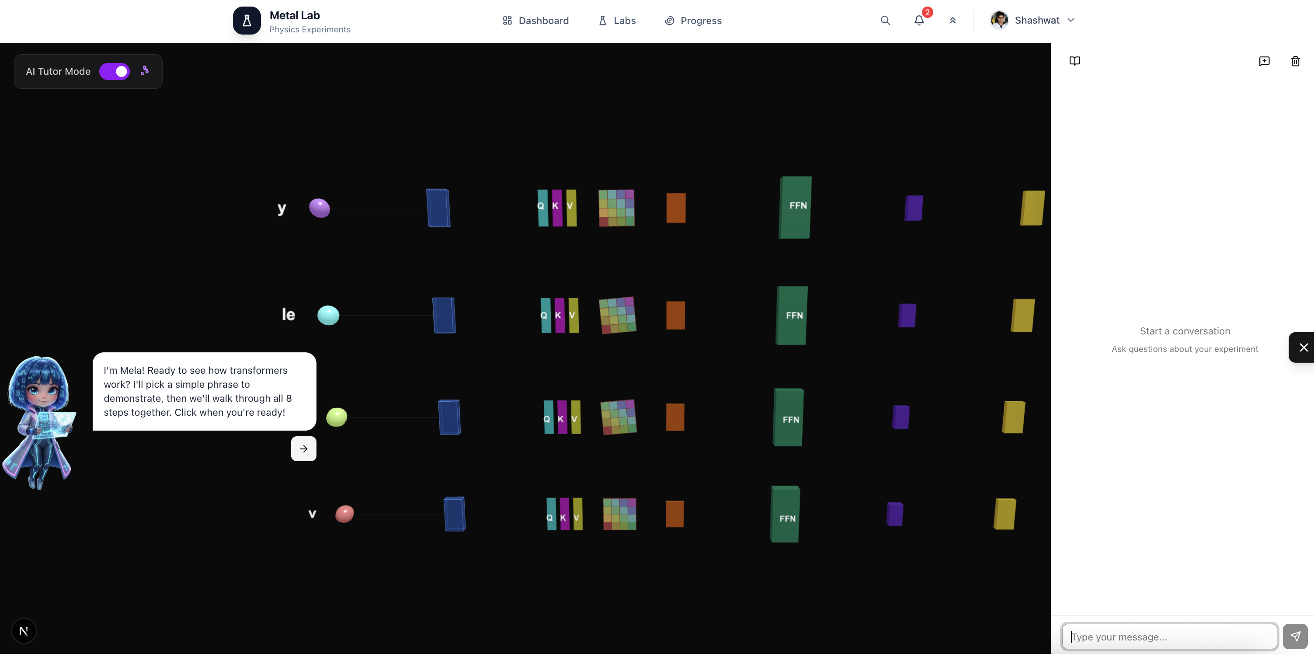Viewport: 1314px width, 654px height.
Task: Click the Next.js N badge
Action: [24, 631]
